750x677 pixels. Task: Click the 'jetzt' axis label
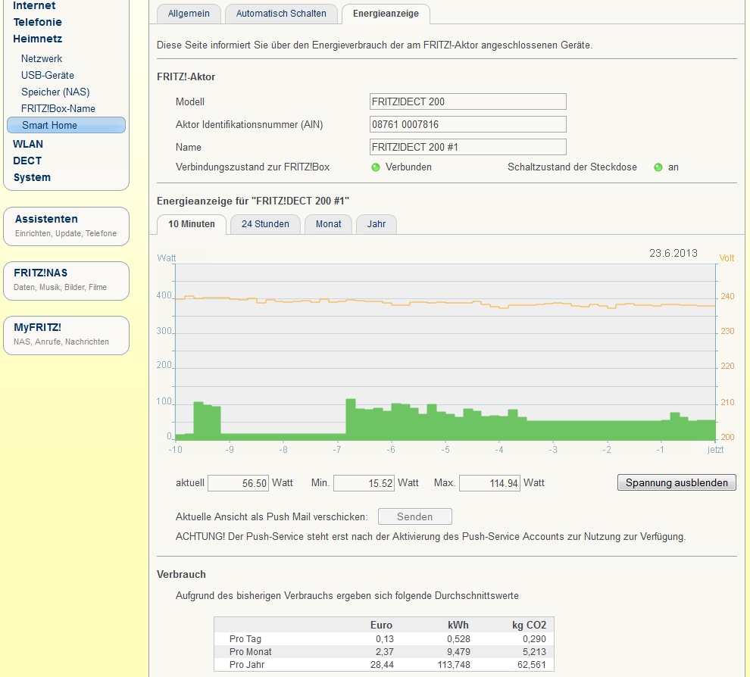tap(716, 449)
